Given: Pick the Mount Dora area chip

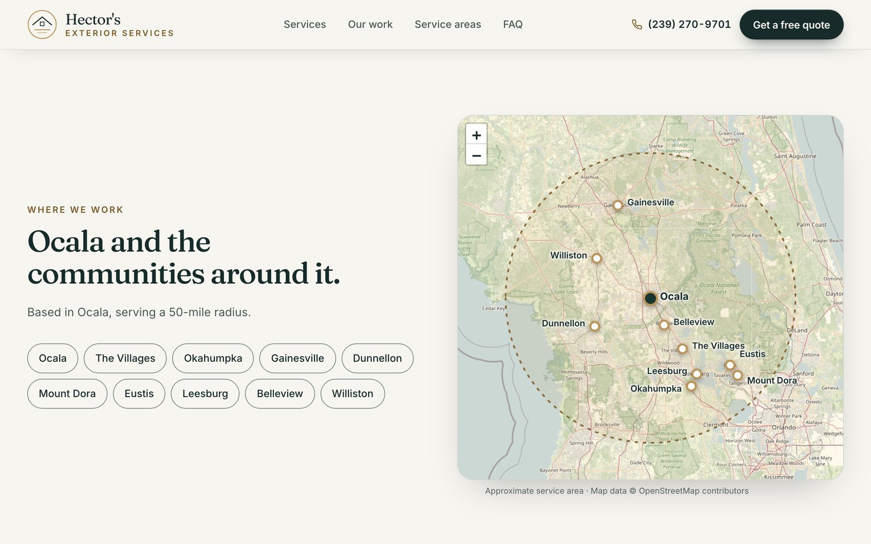Looking at the screenshot, I should coord(68,394).
